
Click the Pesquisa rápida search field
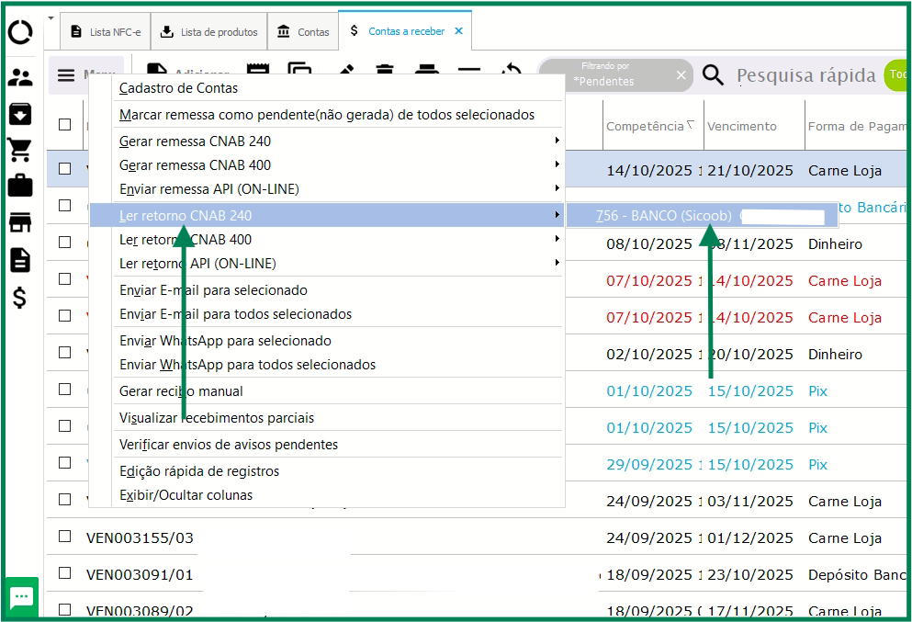pyautogui.click(x=805, y=76)
